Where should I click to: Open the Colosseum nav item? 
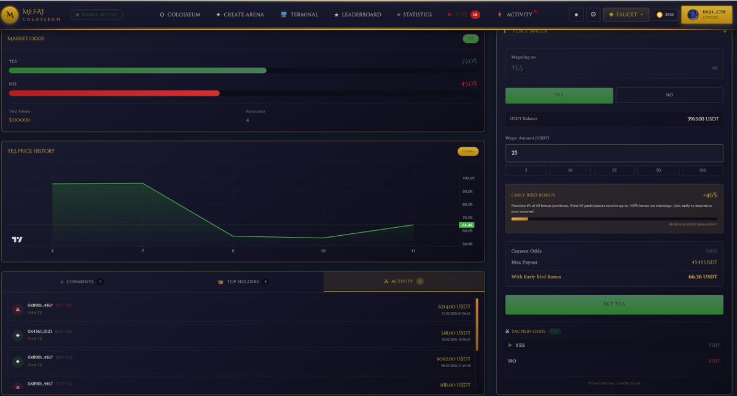point(180,15)
